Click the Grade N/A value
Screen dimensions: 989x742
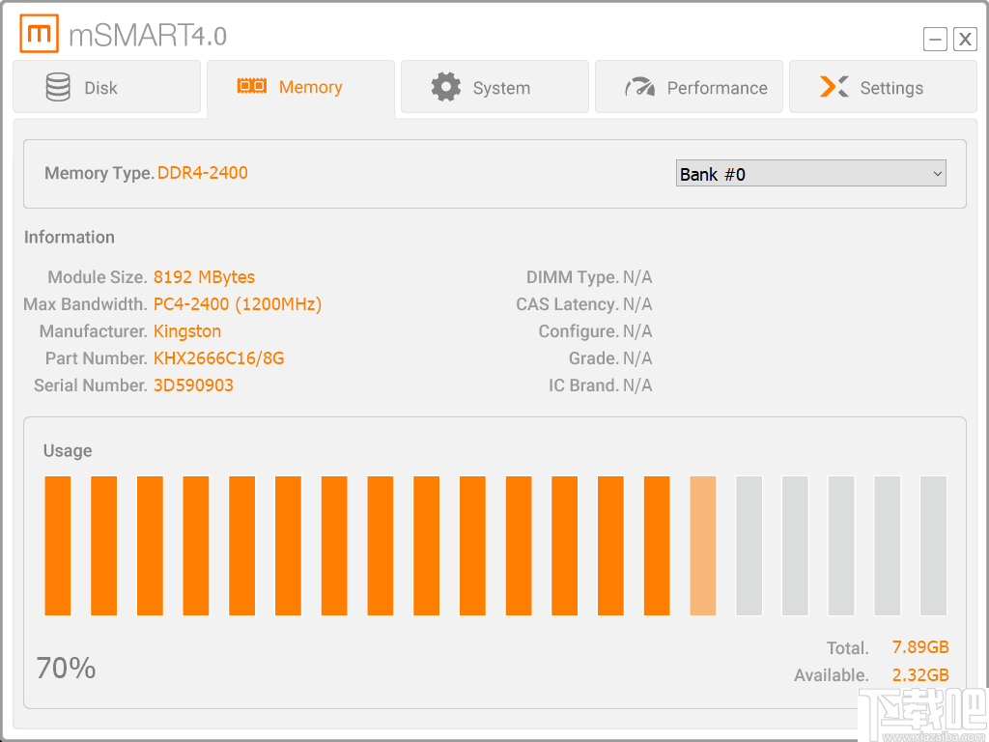pos(637,358)
